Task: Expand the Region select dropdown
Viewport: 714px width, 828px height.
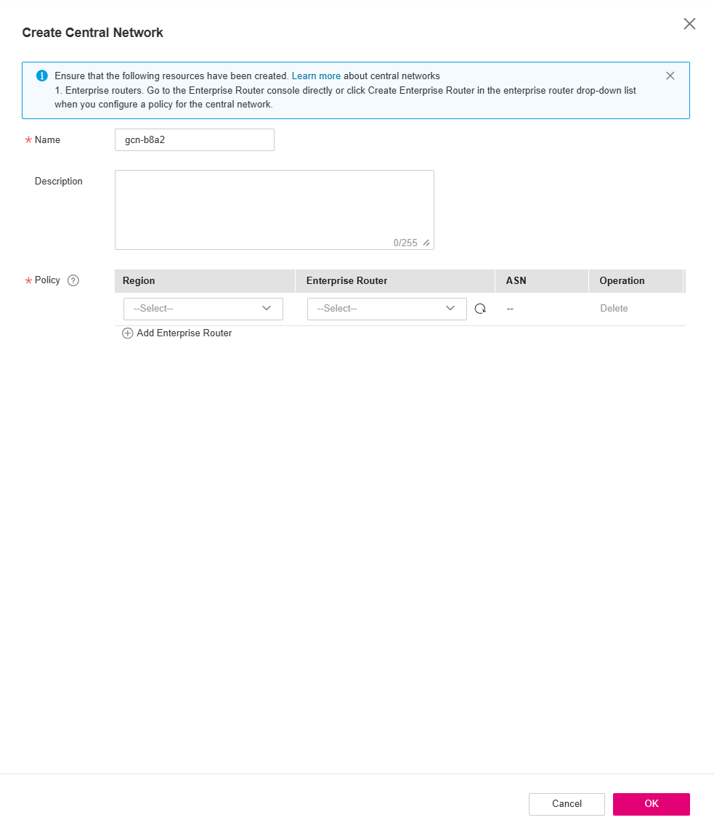Action: (203, 309)
